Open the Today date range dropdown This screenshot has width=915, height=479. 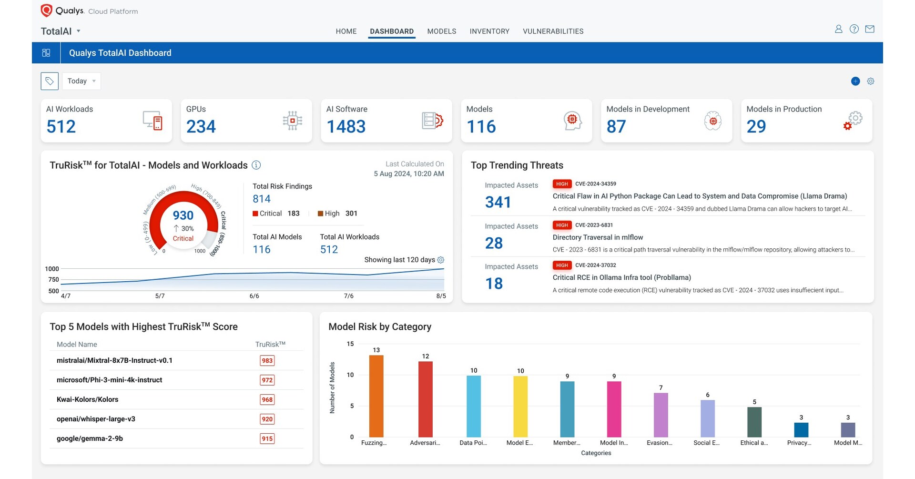pos(81,81)
